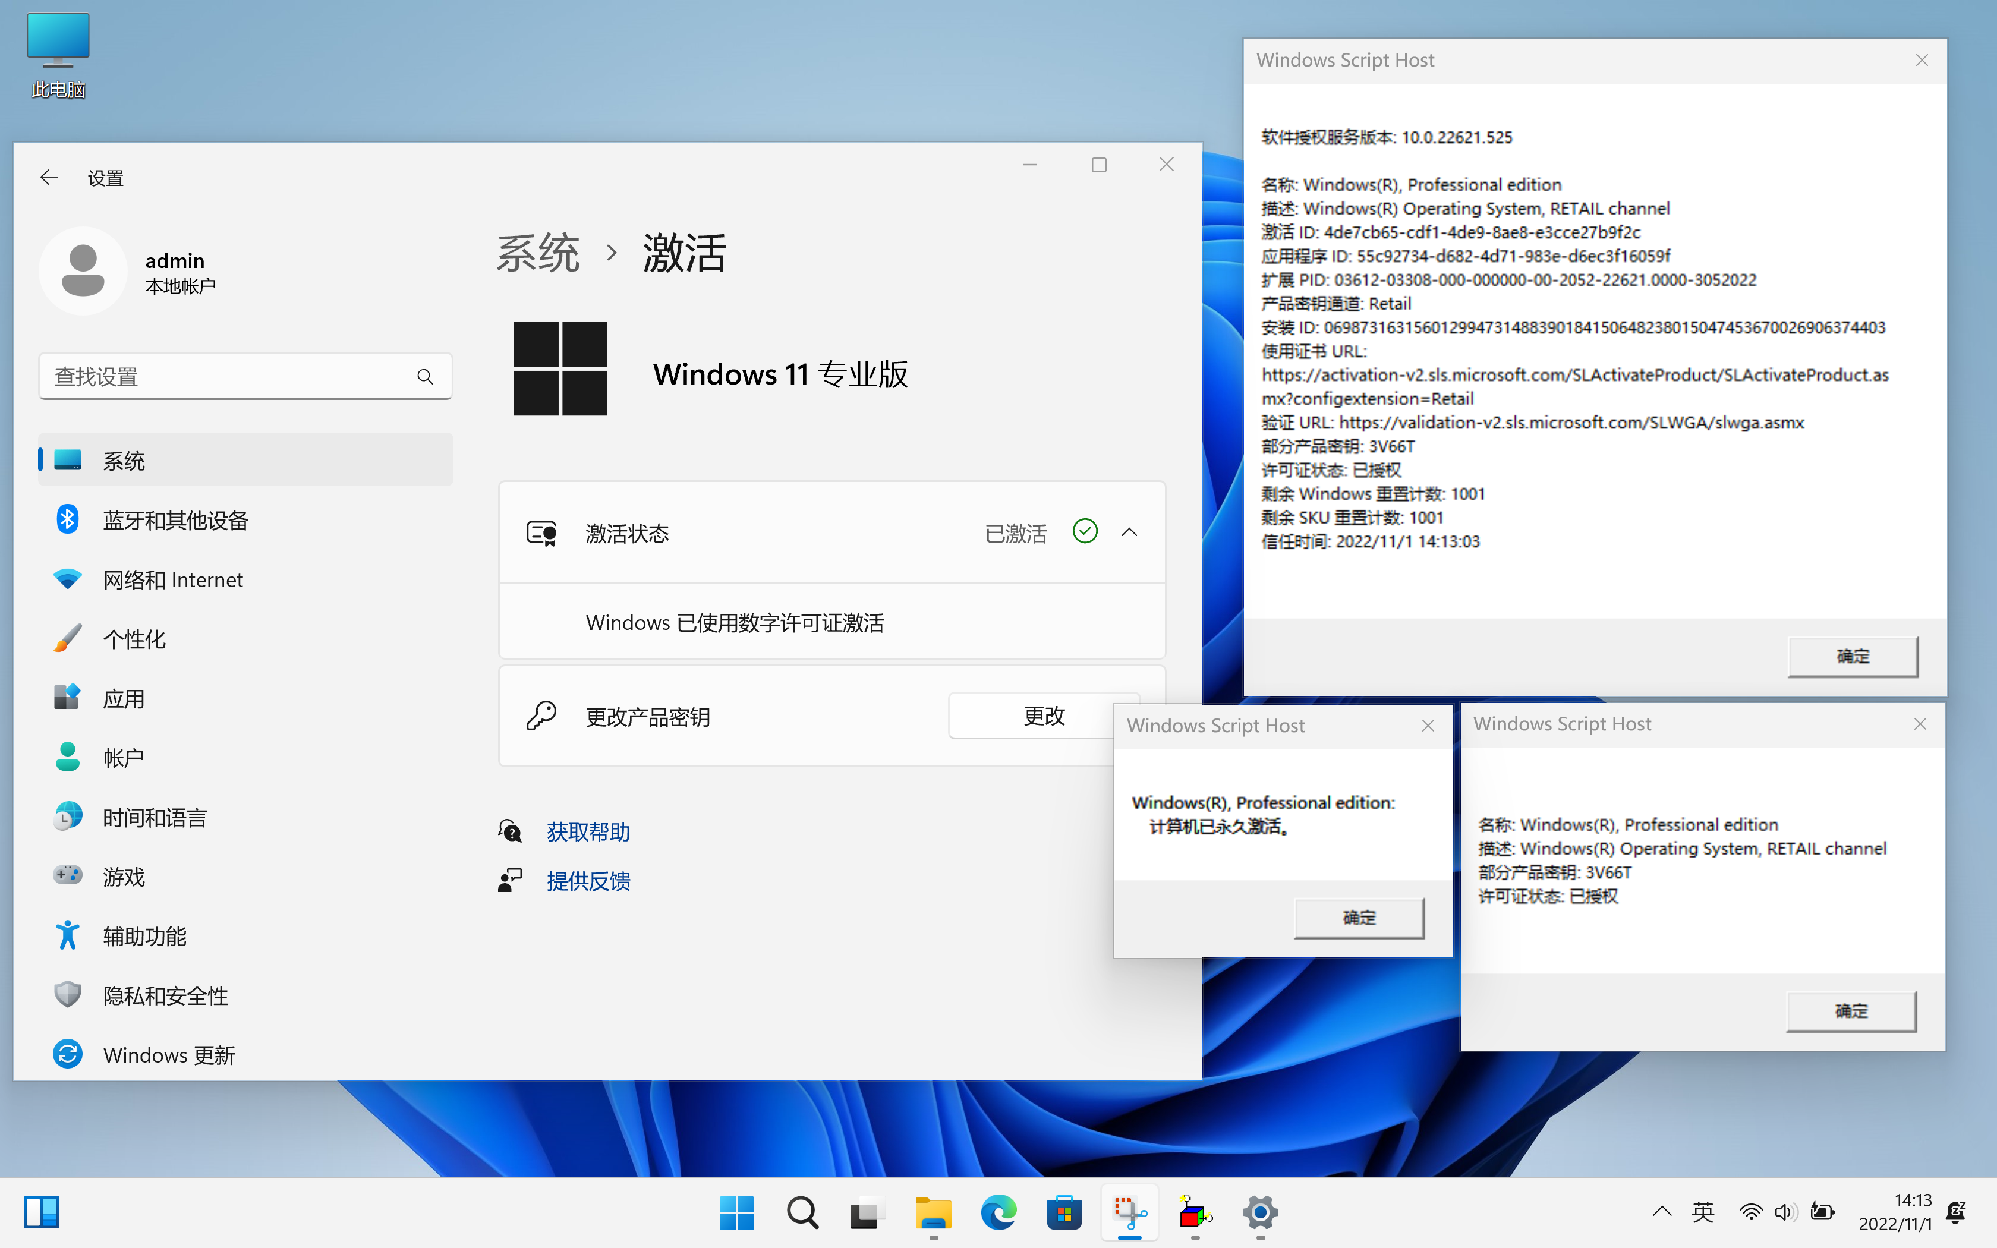The width and height of the screenshot is (1997, 1248).
Task: Click the 计算机已永久激活 message text
Action: [1220, 826]
